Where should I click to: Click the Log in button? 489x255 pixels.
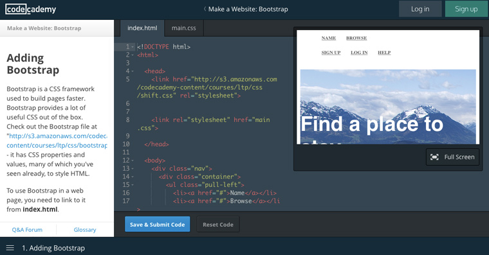click(420, 9)
